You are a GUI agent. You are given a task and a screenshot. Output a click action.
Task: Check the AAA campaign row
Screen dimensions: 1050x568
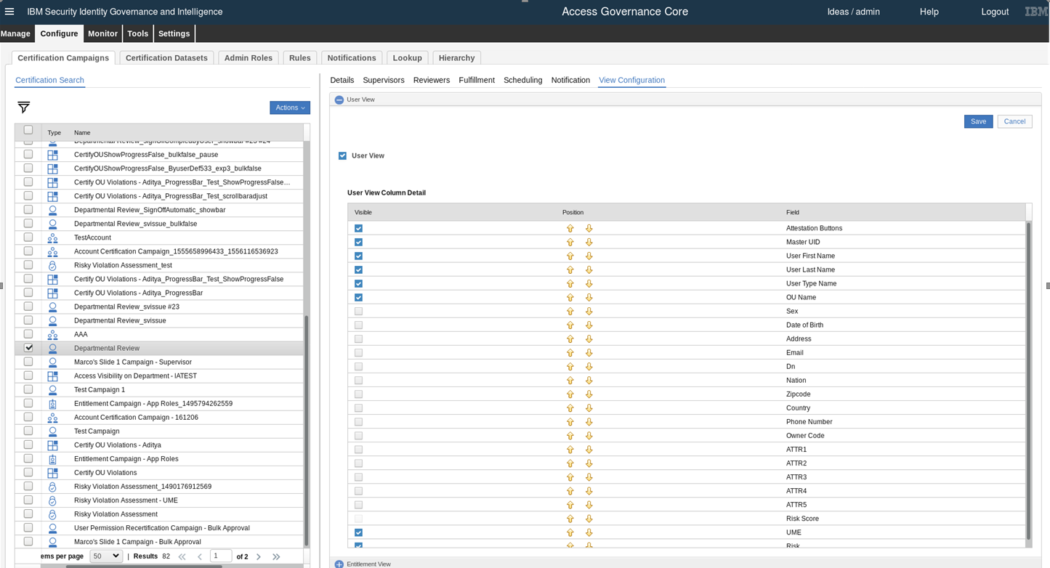tap(28, 334)
